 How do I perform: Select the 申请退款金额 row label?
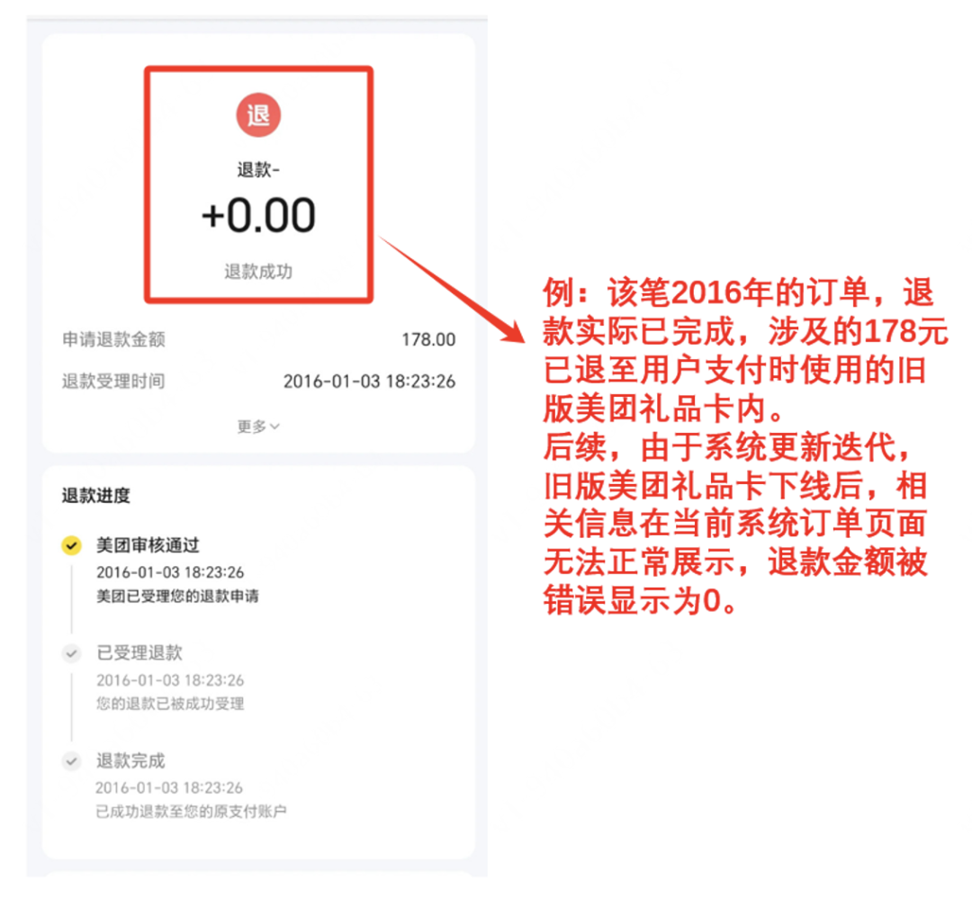tap(113, 339)
